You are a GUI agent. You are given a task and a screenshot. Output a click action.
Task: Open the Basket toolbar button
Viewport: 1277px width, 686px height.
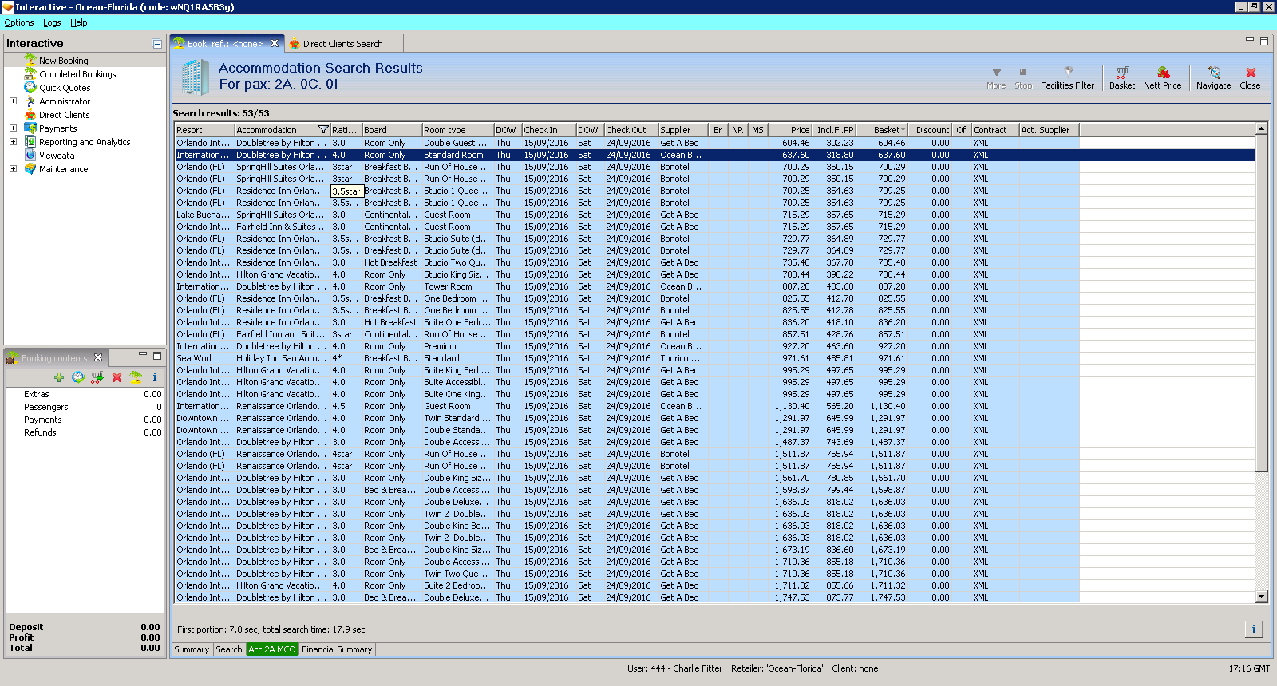[1121, 77]
